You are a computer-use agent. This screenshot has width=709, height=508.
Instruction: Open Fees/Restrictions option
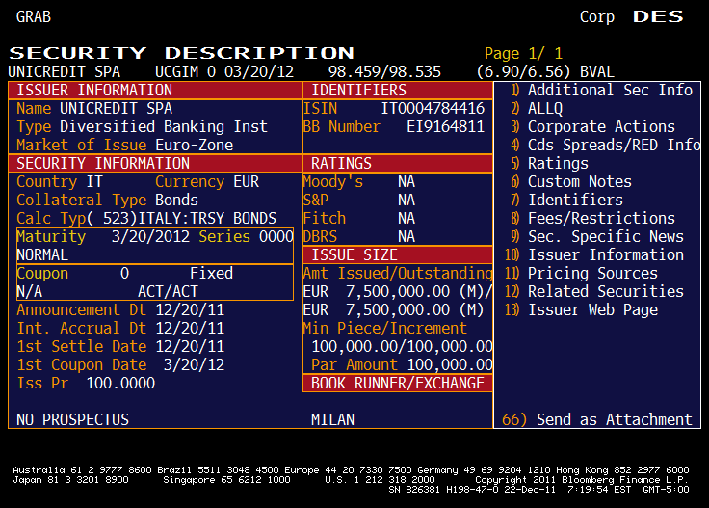pyautogui.click(x=592, y=219)
